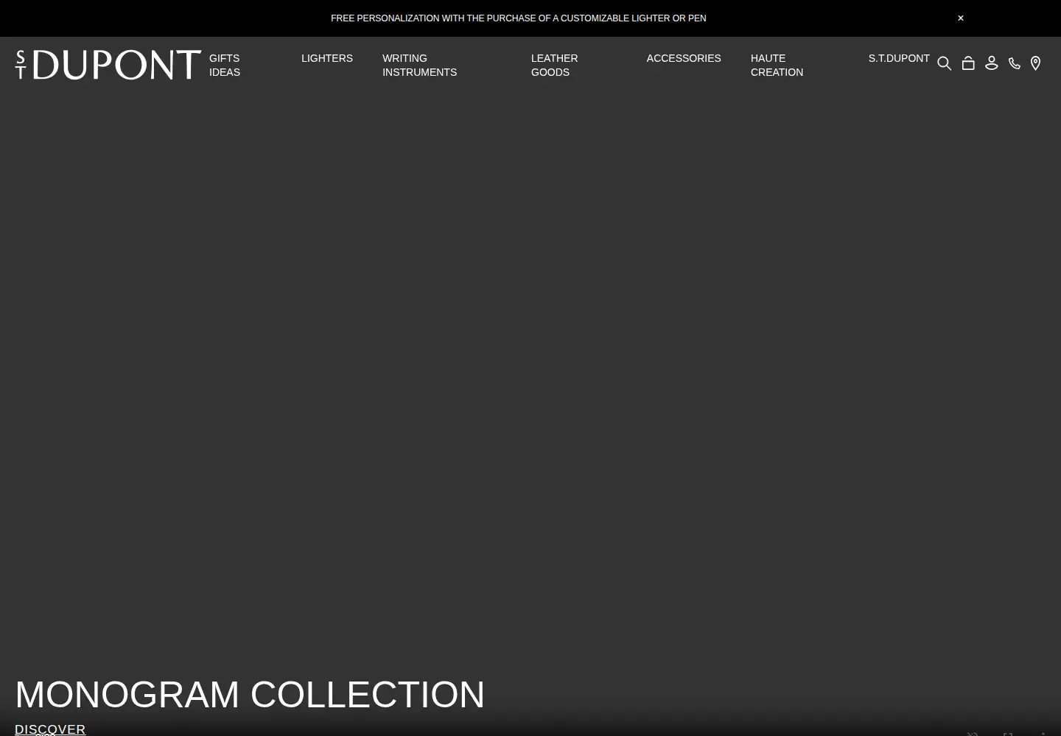Open the Accessories menu
Screen dimensions: 1061x736
point(684,58)
